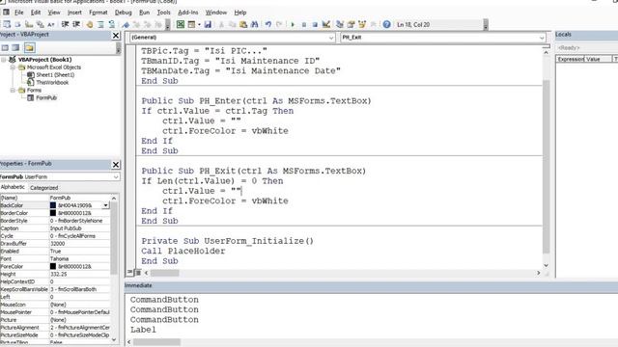This screenshot has height=347, width=618.
Task: Click the code window horizontal scrollbar thumb
Action: click(x=165, y=273)
